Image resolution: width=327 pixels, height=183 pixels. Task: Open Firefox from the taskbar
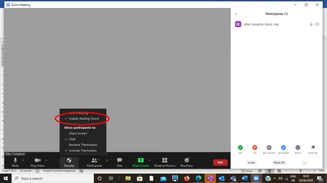pos(187,178)
